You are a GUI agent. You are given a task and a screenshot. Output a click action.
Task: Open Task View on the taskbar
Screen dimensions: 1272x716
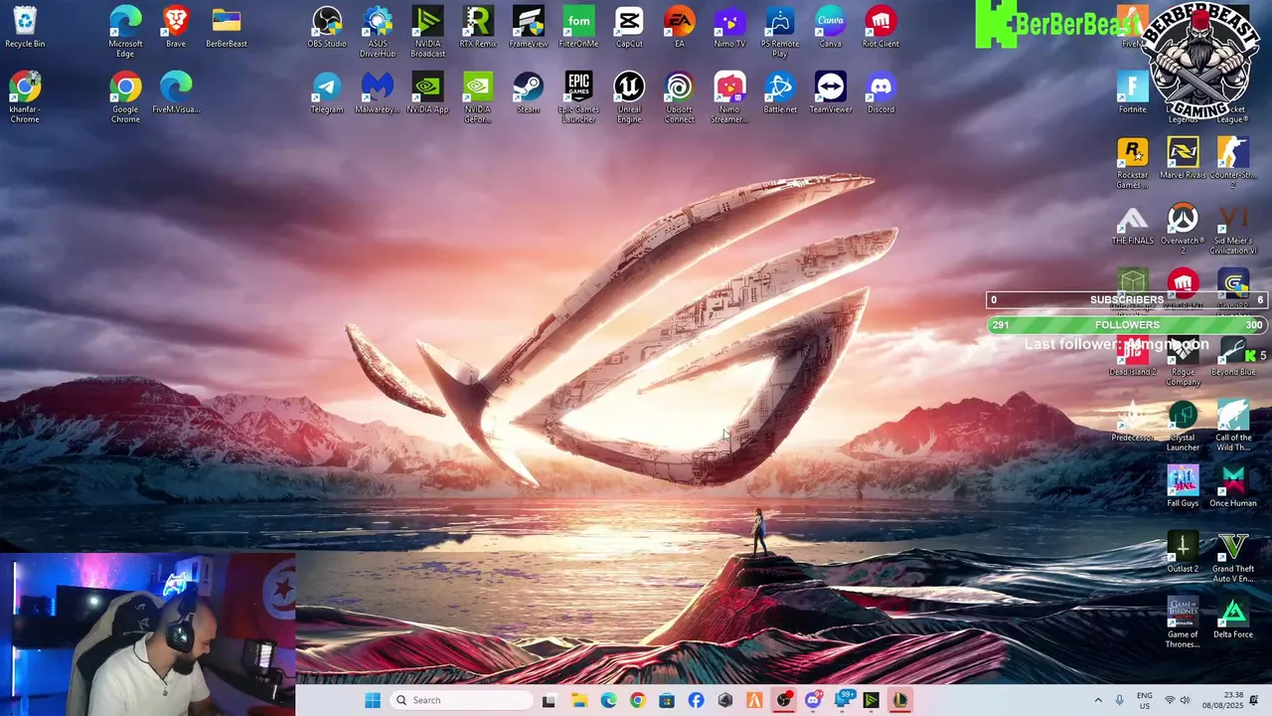pos(549,700)
